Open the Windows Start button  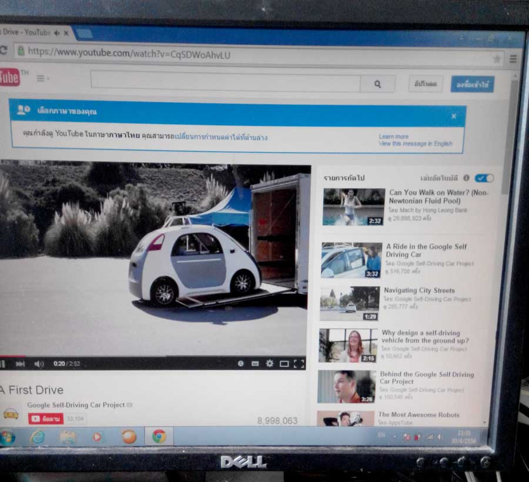pyautogui.click(x=8, y=437)
